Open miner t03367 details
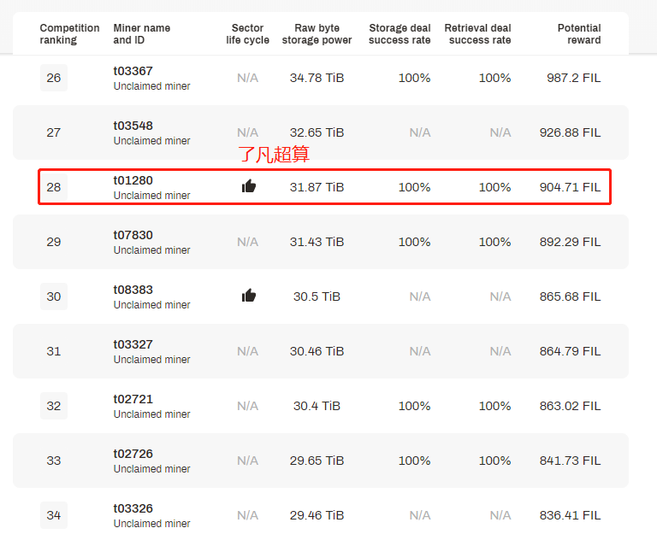The width and height of the screenshot is (657, 540). [133, 71]
